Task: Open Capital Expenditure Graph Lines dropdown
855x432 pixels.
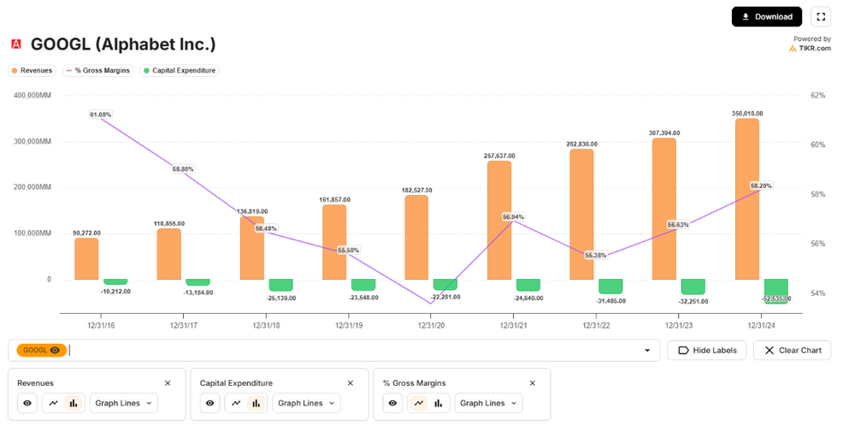Action: (306, 403)
